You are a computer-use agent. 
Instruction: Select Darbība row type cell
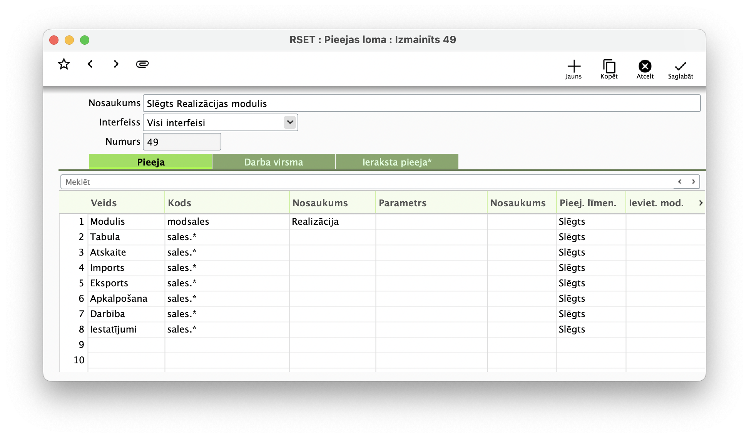(126, 314)
